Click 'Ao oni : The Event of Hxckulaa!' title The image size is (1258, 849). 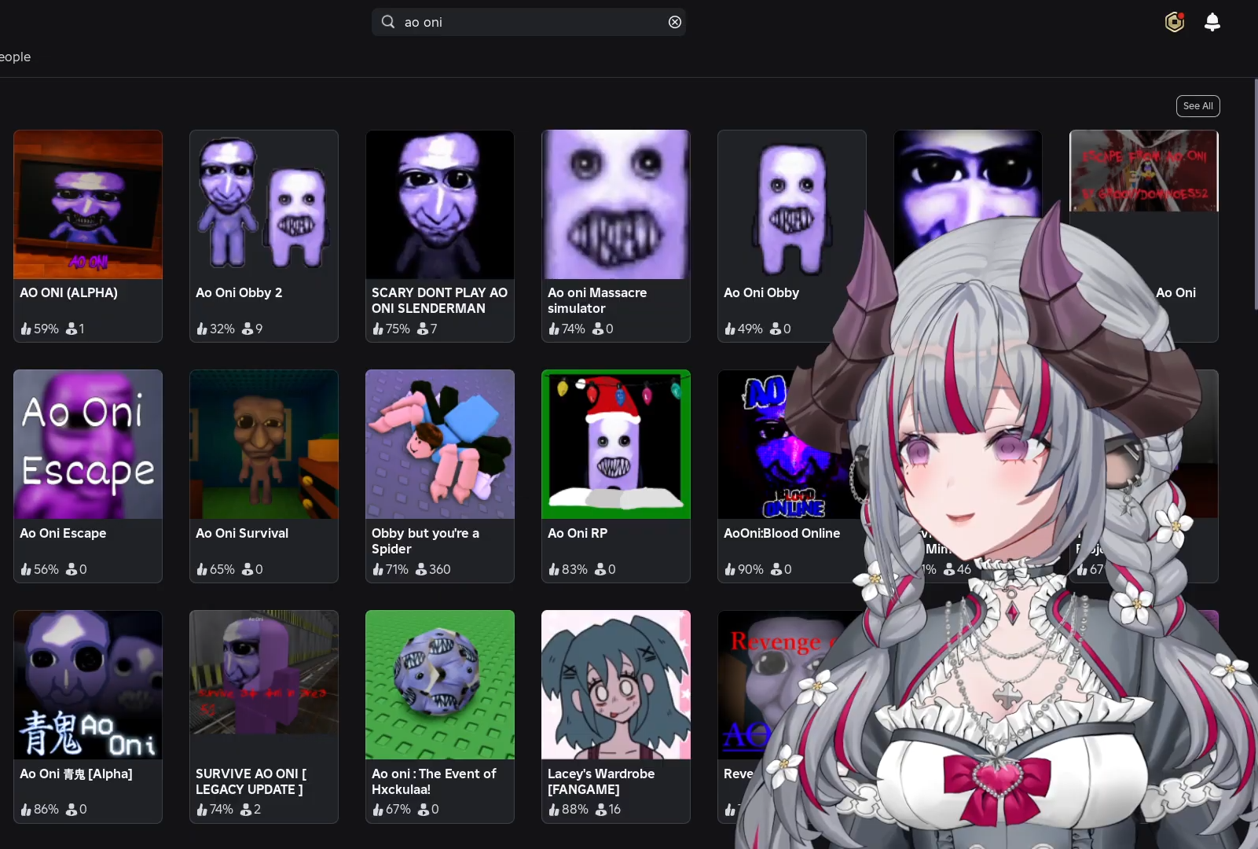pyautogui.click(x=434, y=781)
